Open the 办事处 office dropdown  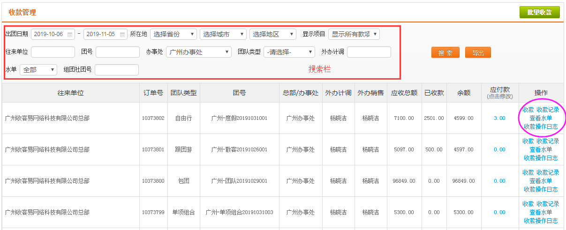coord(199,52)
